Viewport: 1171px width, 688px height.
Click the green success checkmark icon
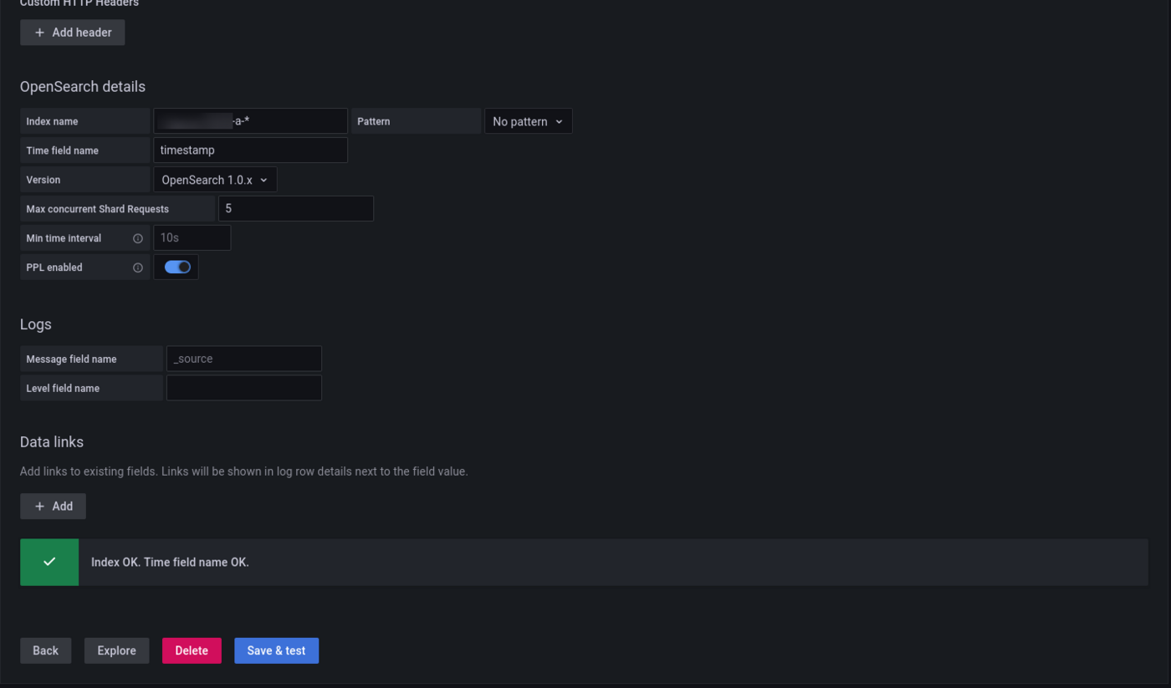tap(49, 562)
